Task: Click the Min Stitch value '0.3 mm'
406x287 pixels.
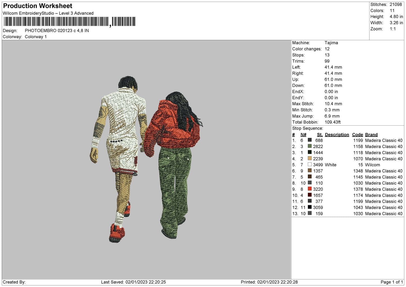Action: [332, 110]
